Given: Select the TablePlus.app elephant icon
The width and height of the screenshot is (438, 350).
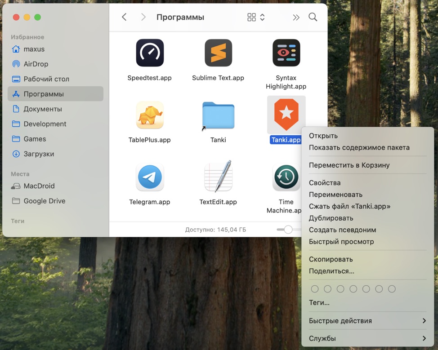Looking at the screenshot, I should click(150, 115).
